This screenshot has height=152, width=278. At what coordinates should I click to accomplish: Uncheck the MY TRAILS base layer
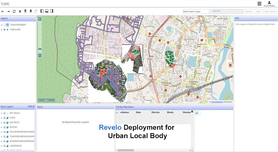4,113
